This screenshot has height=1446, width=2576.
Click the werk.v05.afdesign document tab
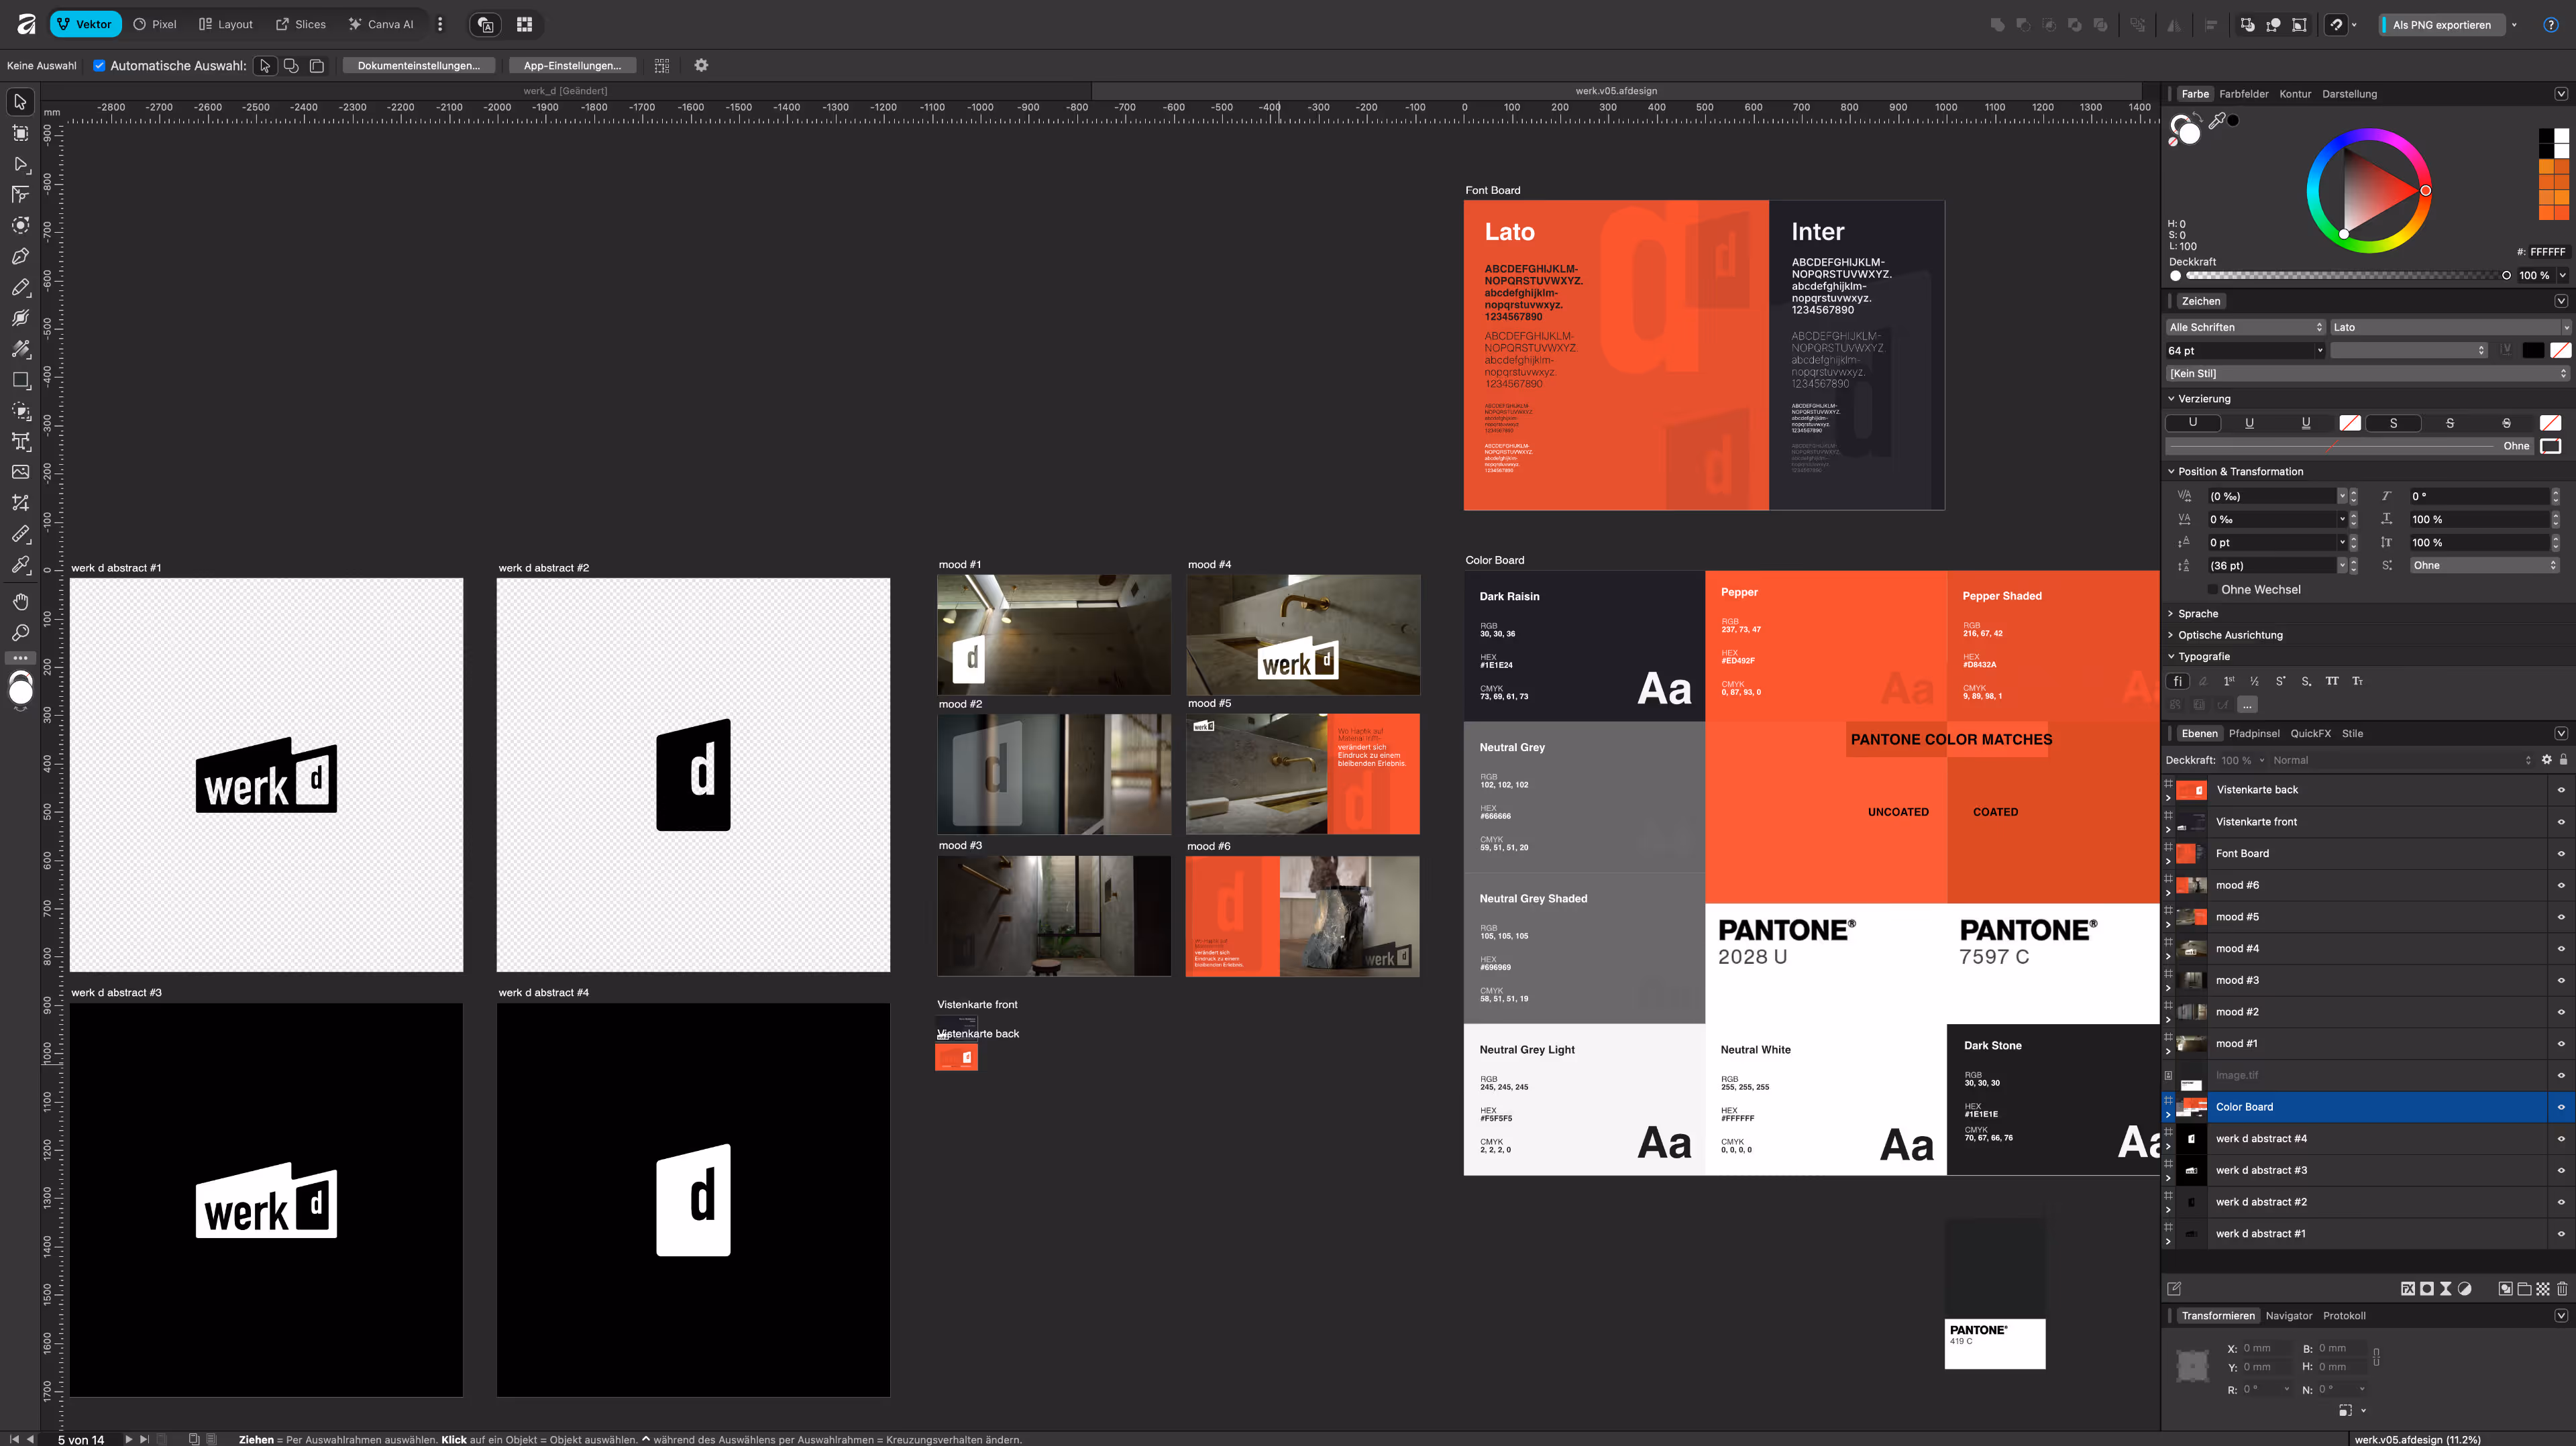[x=1616, y=91]
